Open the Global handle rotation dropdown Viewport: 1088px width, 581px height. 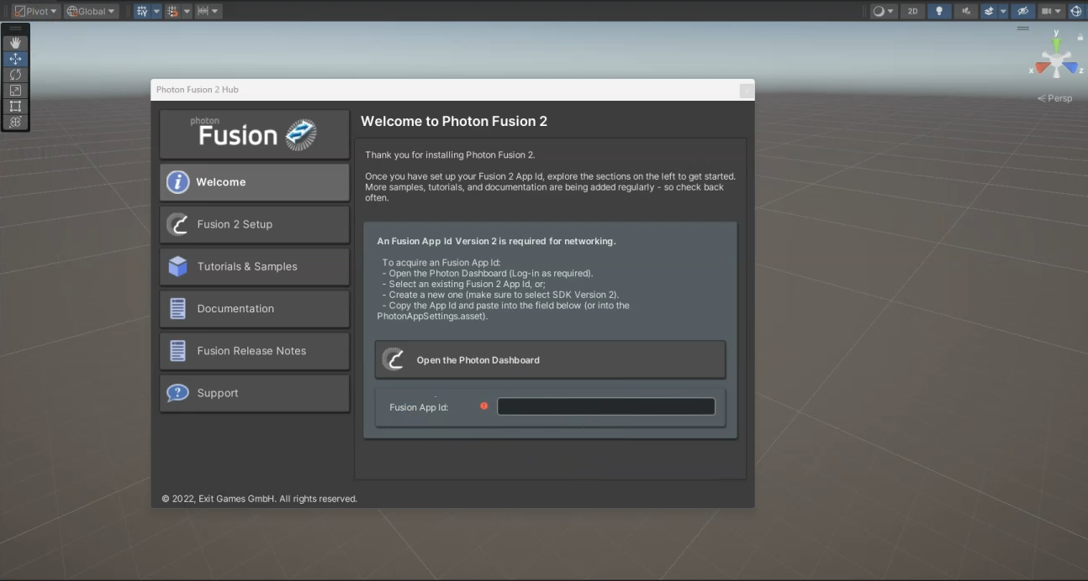click(x=91, y=11)
